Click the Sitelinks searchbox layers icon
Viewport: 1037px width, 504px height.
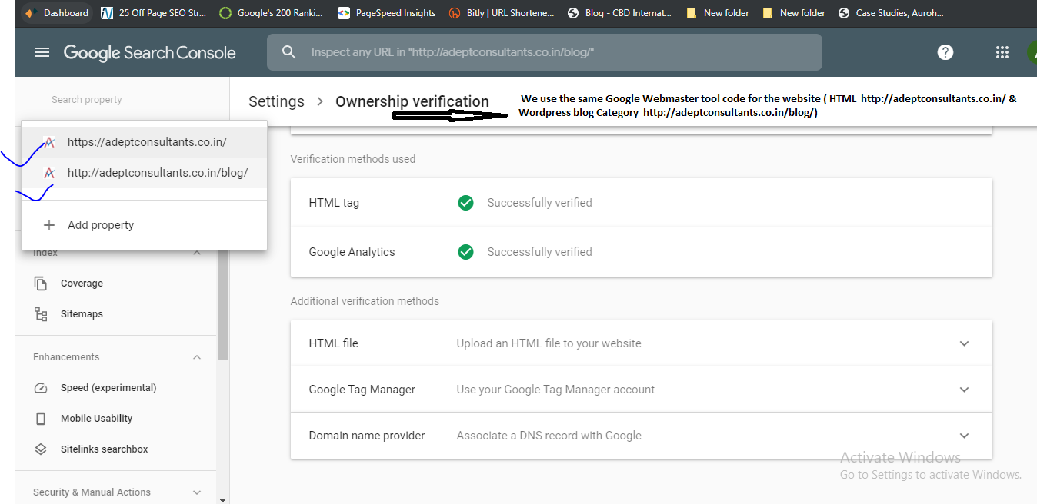pos(41,449)
